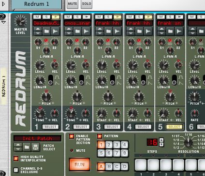
Task: Open sample browser folder for channel 1
Action: tap(46, 31)
